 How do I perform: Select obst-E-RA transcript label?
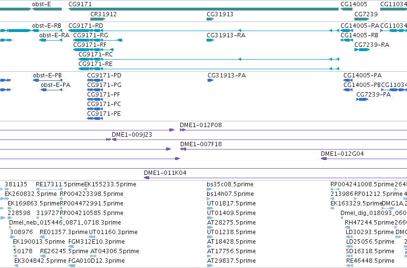54,35
